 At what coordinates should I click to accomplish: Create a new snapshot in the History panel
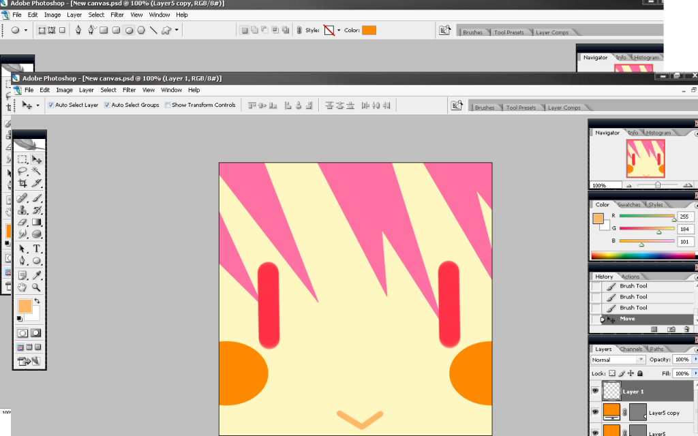[671, 329]
